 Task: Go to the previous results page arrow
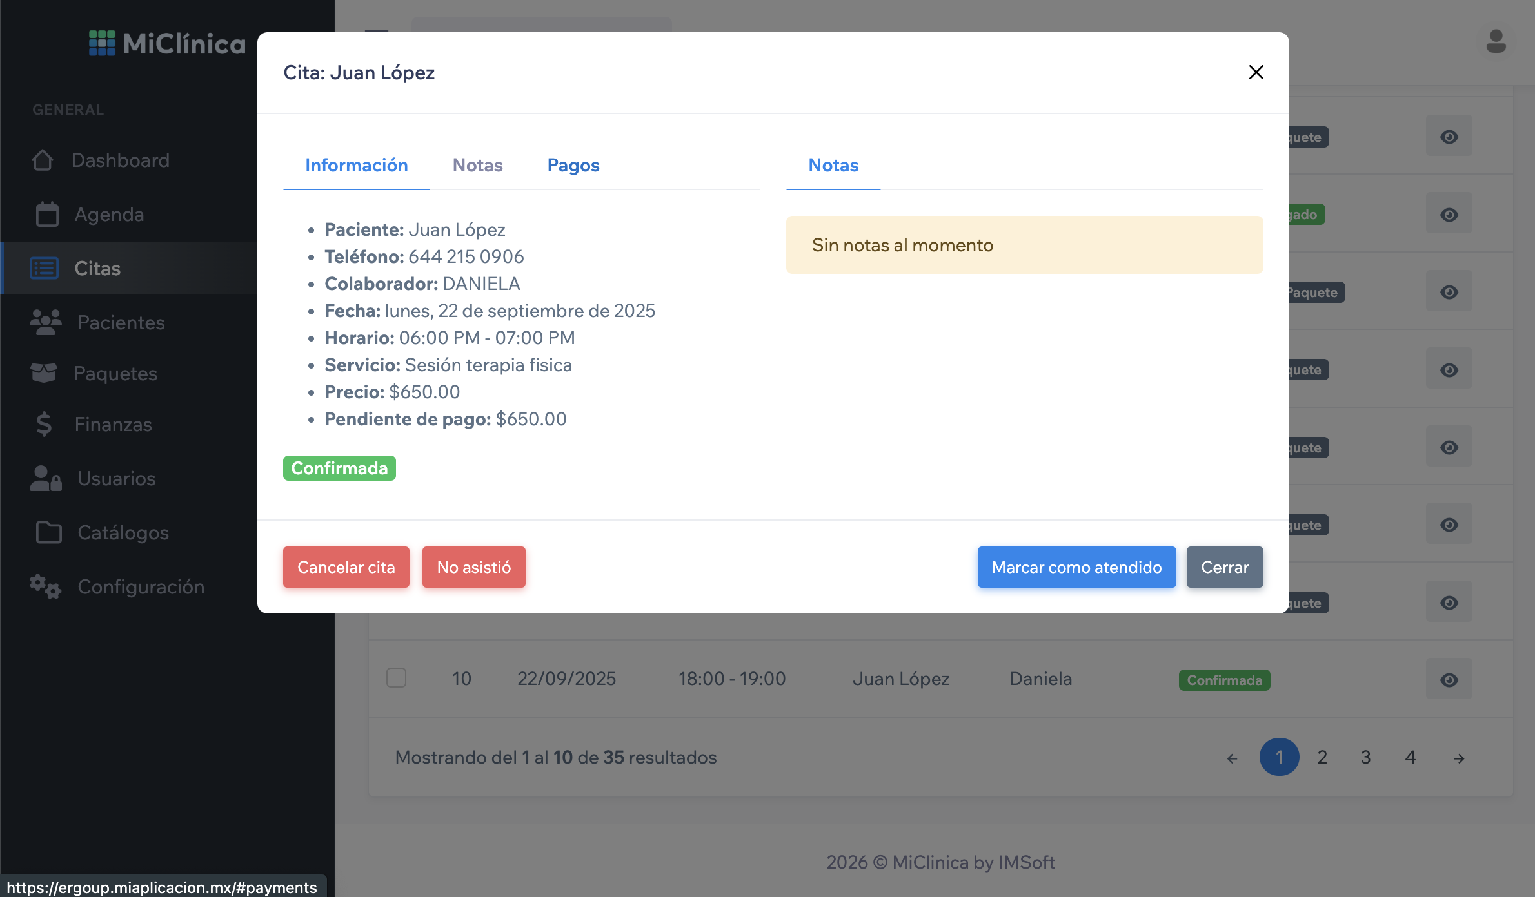click(1232, 758)
